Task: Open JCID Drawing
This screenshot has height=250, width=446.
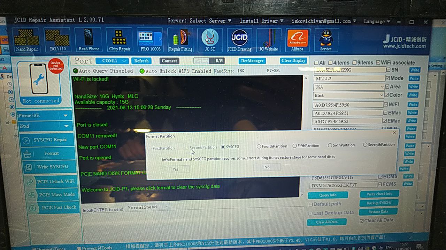Action: [239, 40]
